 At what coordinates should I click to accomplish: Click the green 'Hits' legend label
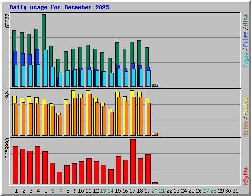point(246,20)
